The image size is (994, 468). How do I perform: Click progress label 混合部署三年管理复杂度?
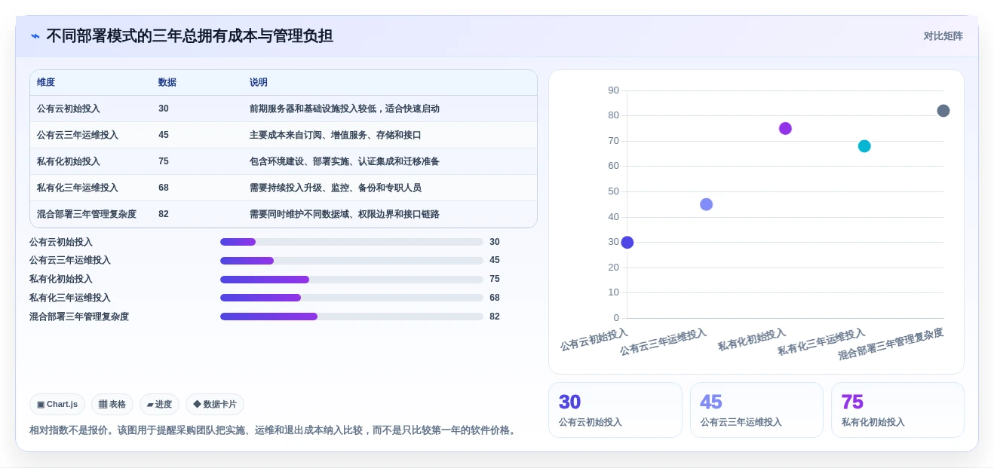[79, 317]
